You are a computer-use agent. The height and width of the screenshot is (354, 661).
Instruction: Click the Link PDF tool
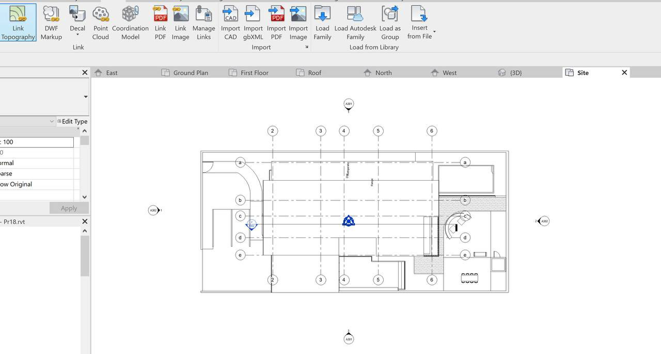[161, 23]
